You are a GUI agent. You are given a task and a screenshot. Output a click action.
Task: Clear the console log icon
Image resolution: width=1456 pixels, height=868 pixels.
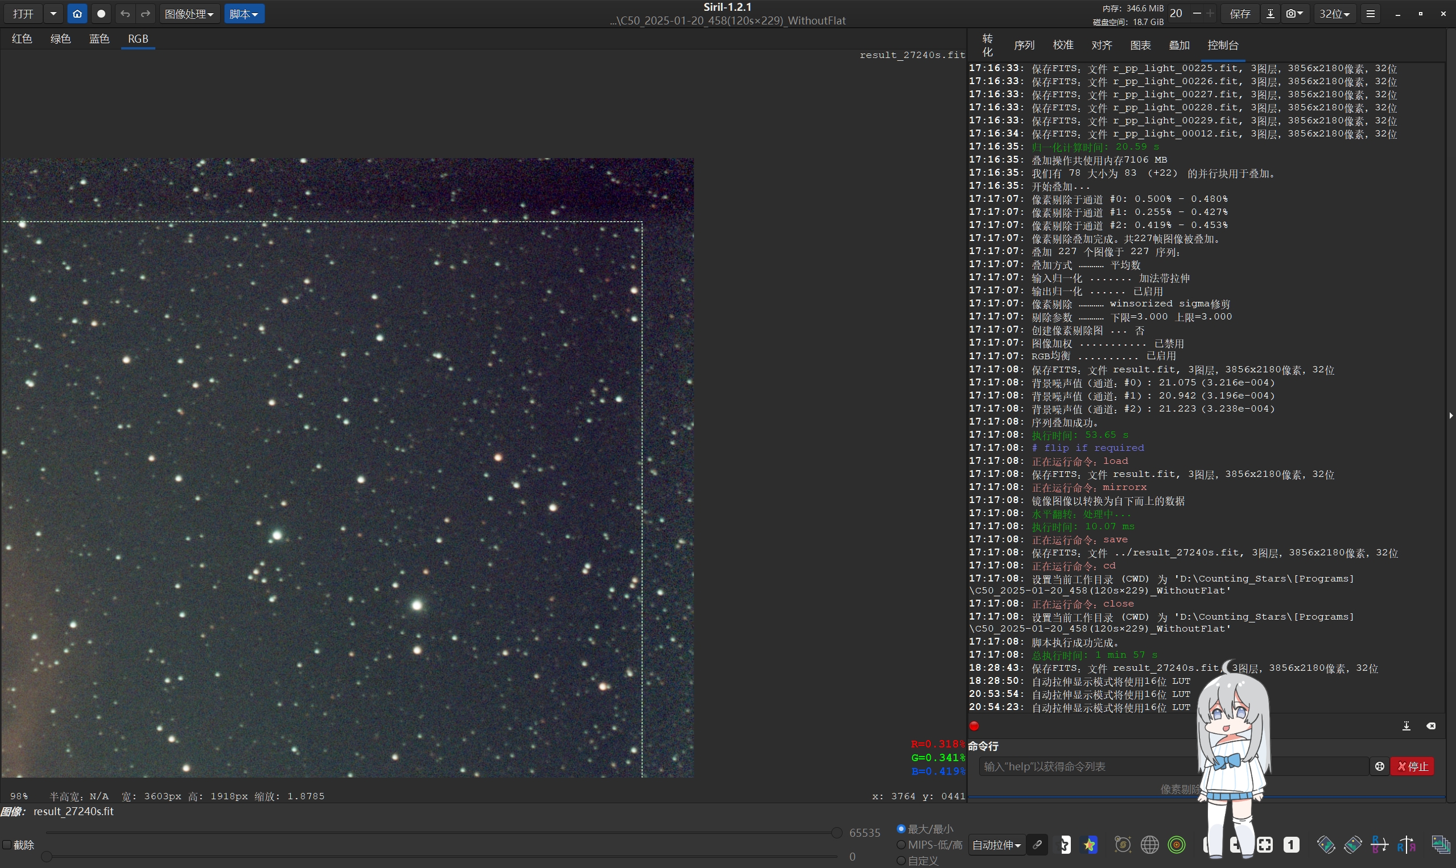click(x=1431, y=726)
